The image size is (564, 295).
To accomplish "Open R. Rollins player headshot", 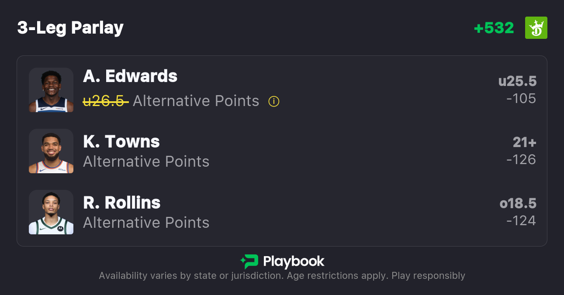I will point(51,212).
